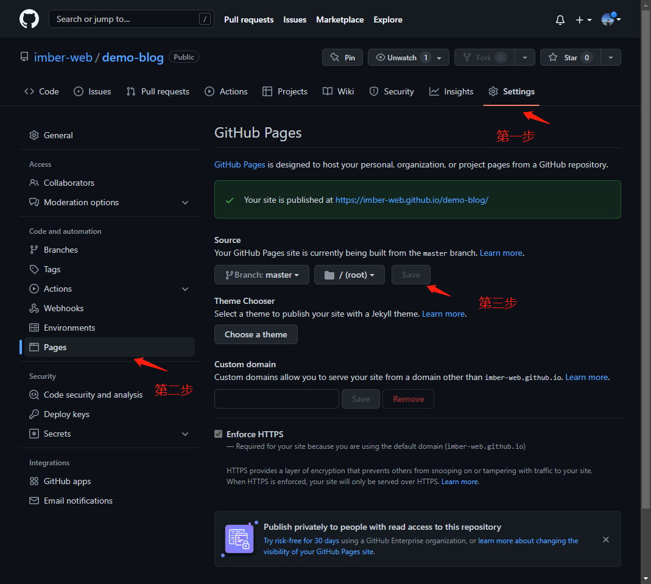Click the Email notifications envelope icon

point(34,501)
